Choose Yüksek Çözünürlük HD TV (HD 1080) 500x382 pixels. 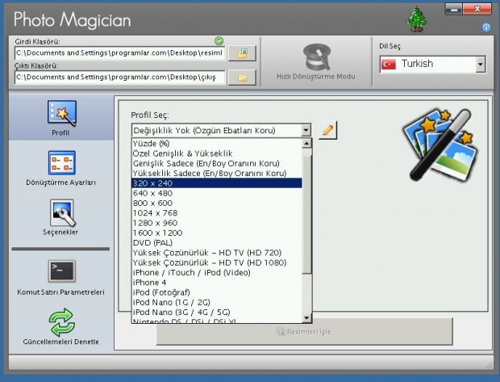(x=216, y=262)
